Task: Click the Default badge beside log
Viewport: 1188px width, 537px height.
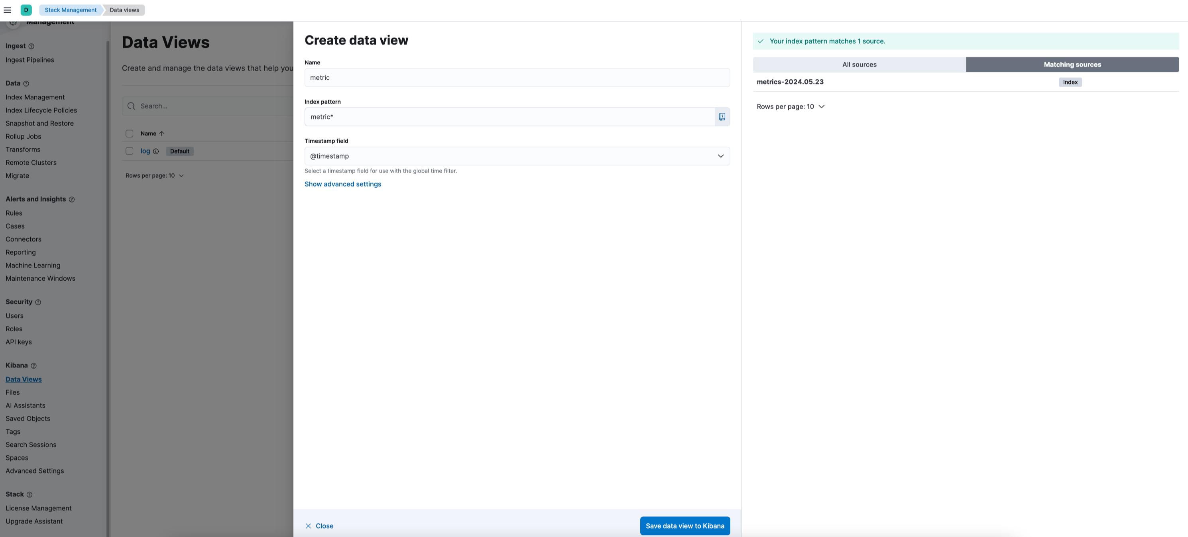Action: (179, 151)
